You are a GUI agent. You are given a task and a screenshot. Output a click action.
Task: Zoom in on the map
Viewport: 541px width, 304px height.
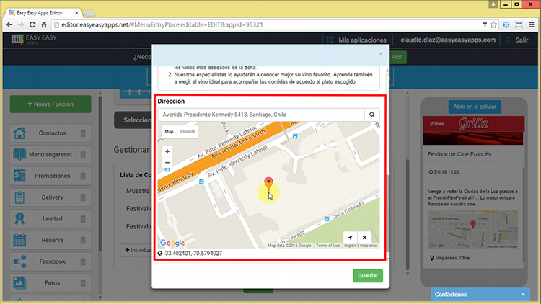167,152
